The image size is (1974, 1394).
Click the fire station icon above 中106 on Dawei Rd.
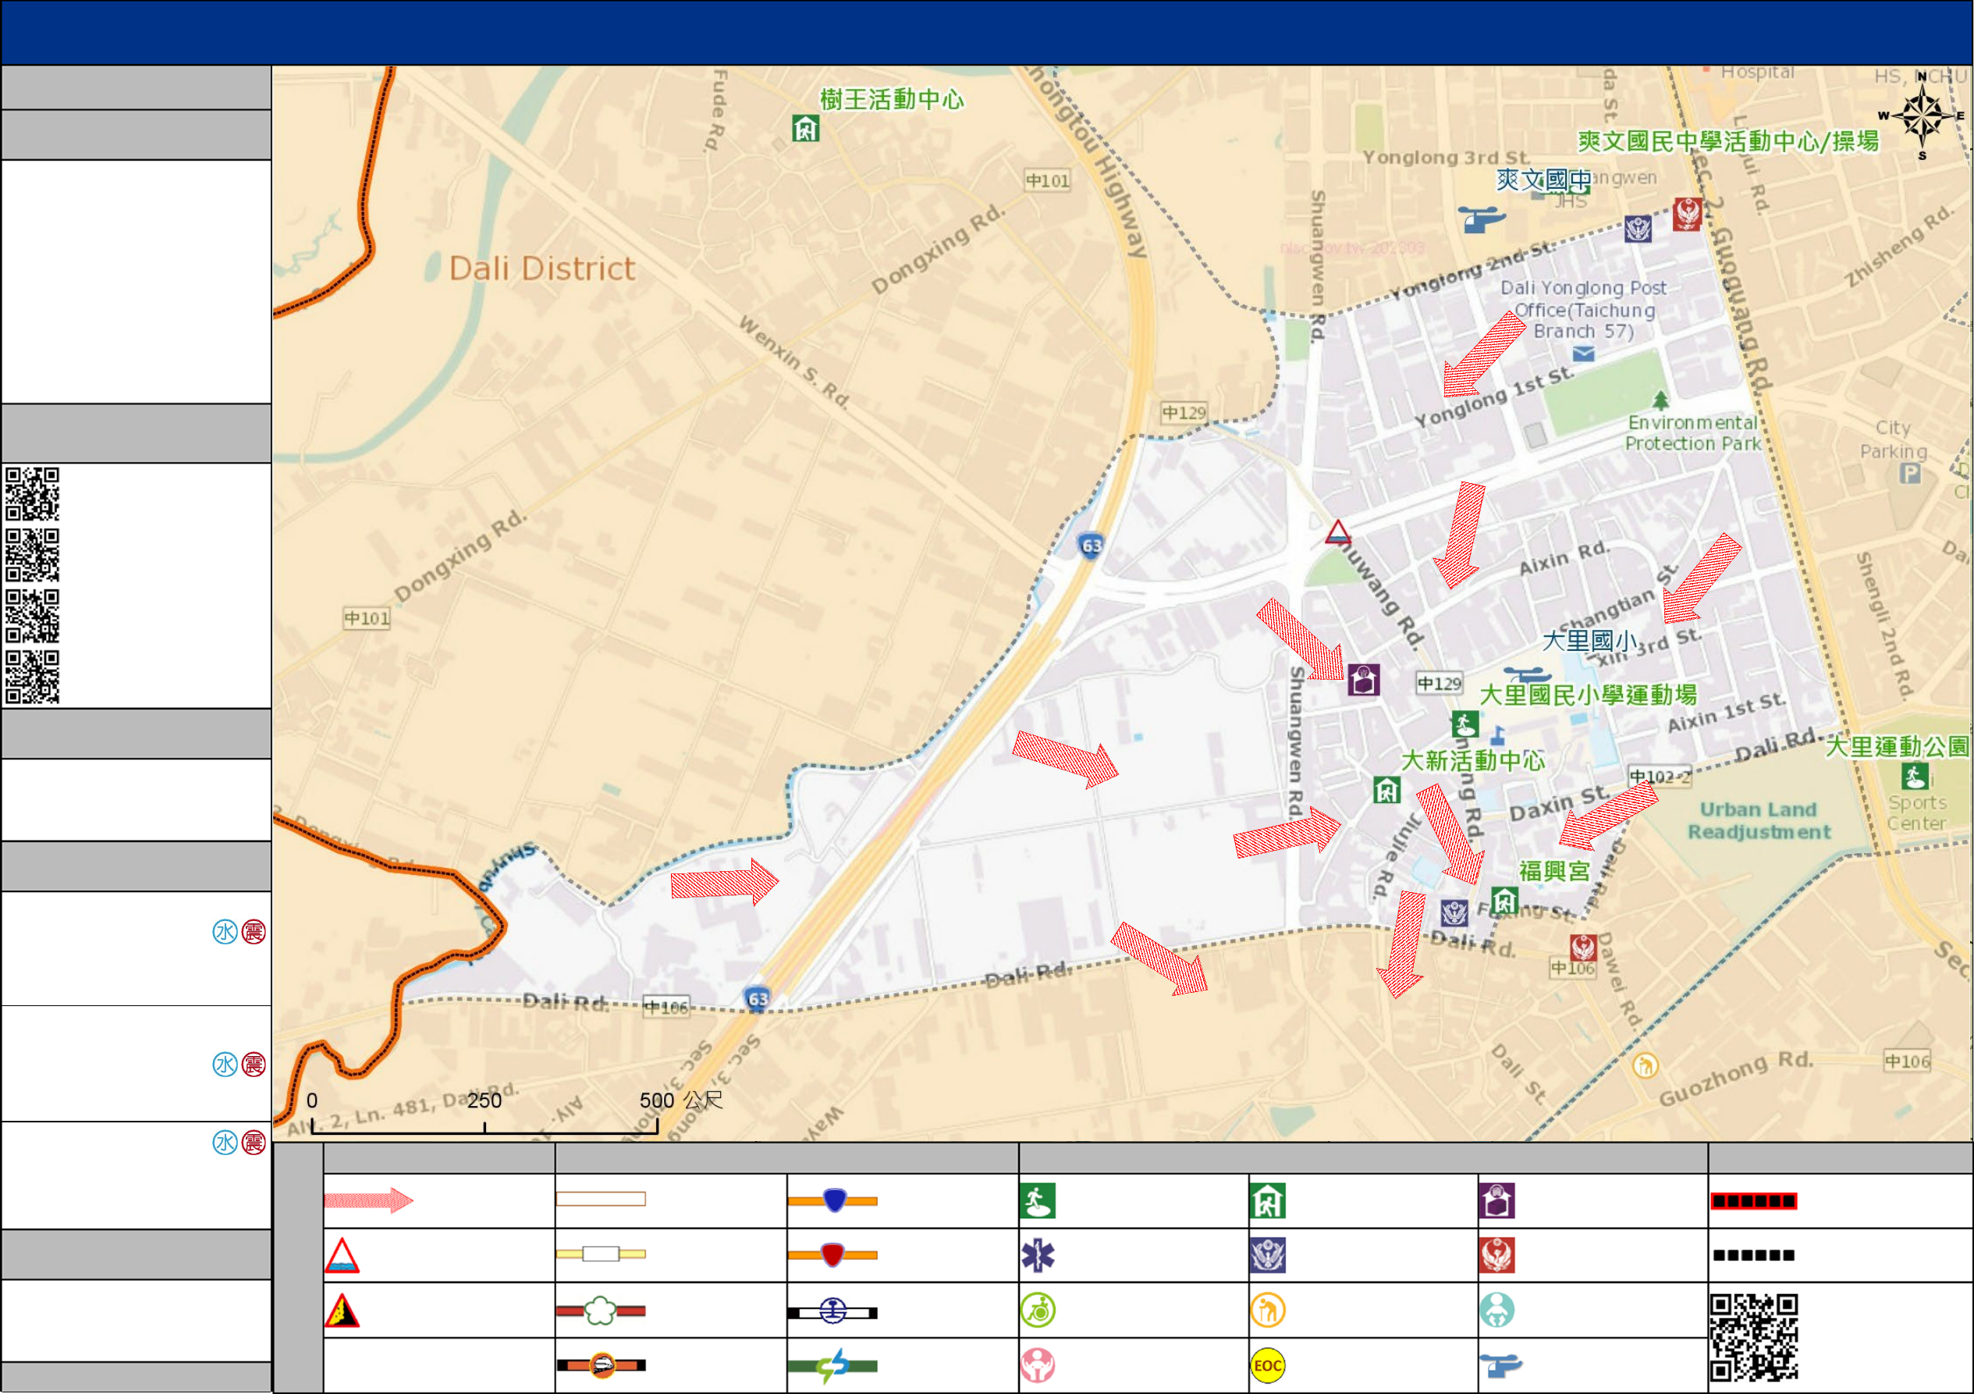[x=1584, y=948]
